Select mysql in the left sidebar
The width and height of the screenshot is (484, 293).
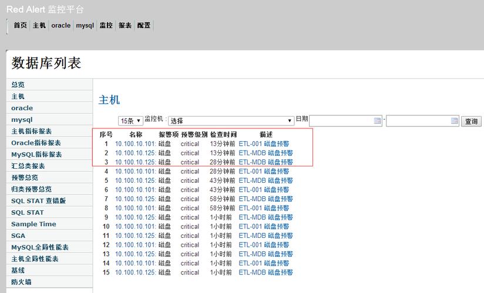49,120
